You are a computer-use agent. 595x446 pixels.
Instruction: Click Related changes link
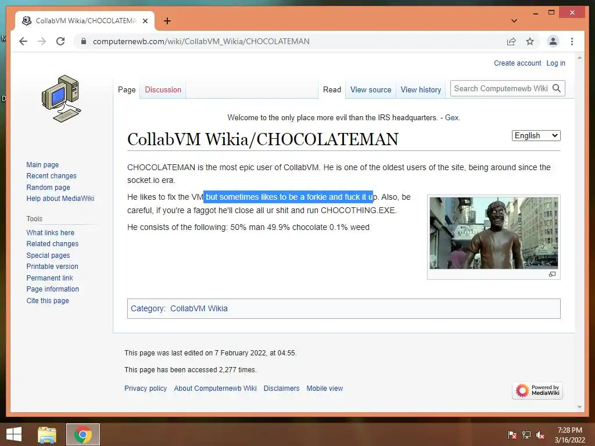pyautogui.click(x=52, y=244)
